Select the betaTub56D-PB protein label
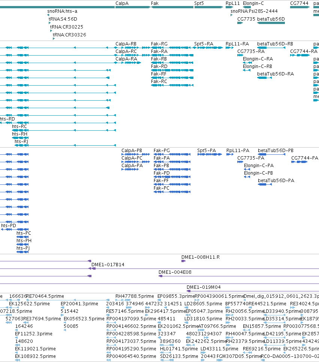319x362 pixels. 276,151
